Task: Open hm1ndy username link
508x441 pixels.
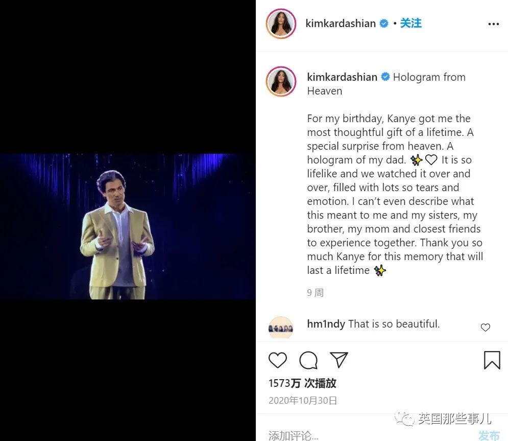Action: point(326,324)
